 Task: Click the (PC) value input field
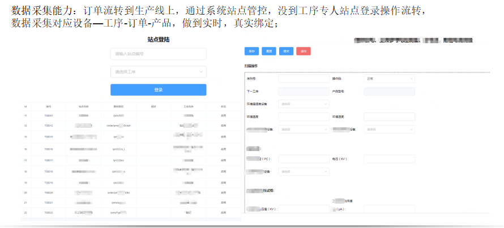coord(304,159)
